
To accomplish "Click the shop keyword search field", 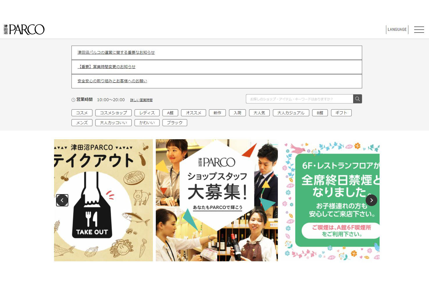I will coord(299,99).
